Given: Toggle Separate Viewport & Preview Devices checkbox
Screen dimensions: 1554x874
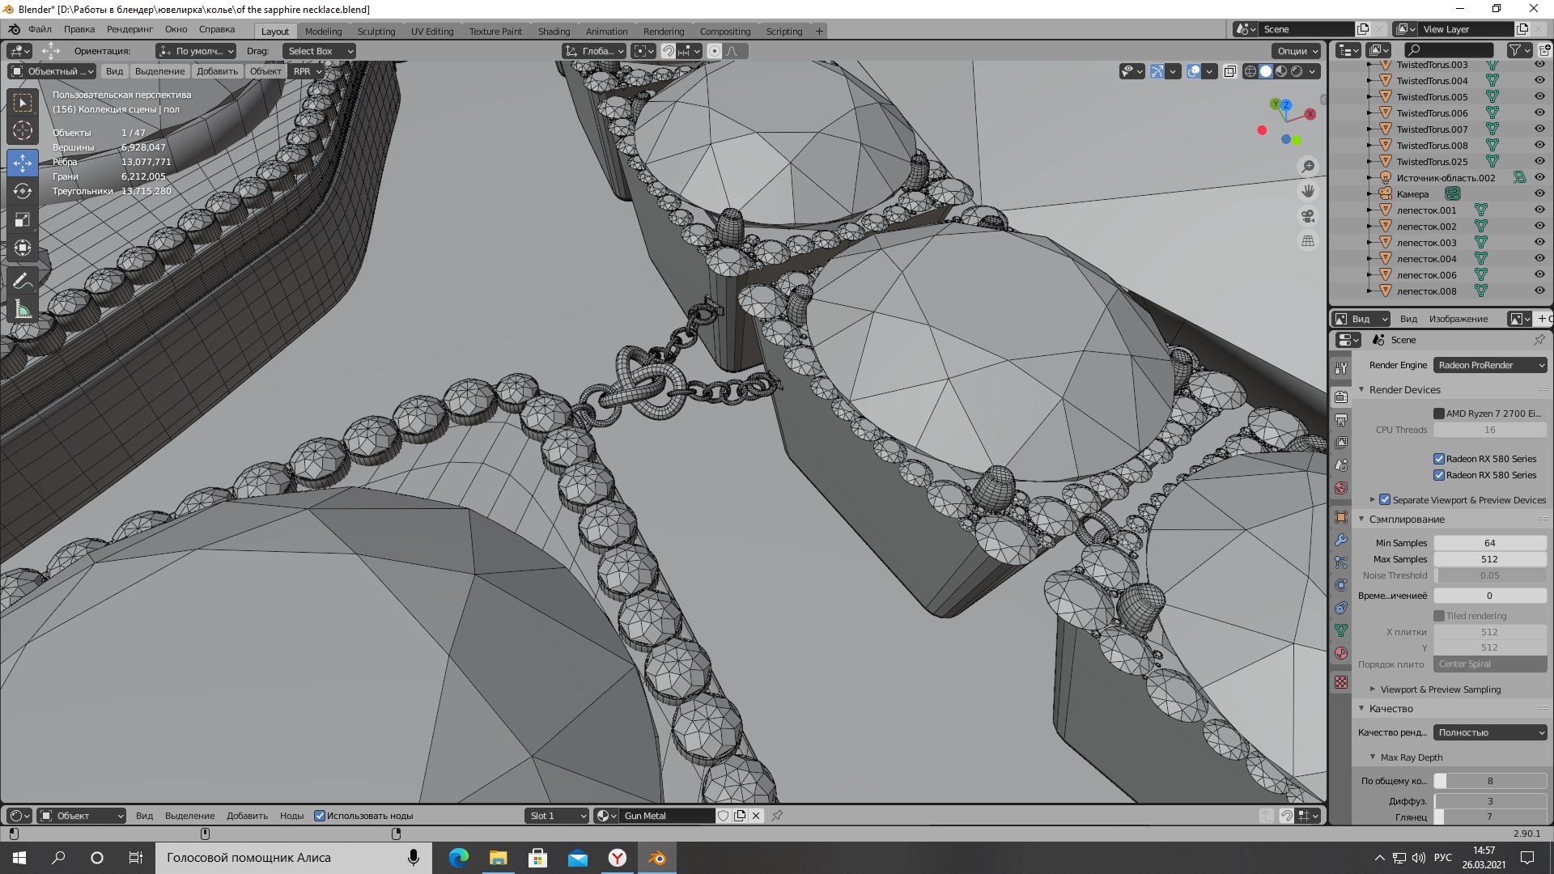Looking at the screenshot, I should tap(1385, 499).
